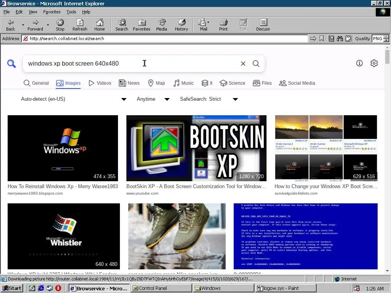Open the SafeSearch: Strict dropdown
This screenshot has height=293, width=391.
pos(209,99)
